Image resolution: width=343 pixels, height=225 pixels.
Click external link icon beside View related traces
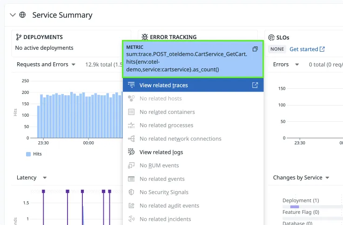point(255,85)
